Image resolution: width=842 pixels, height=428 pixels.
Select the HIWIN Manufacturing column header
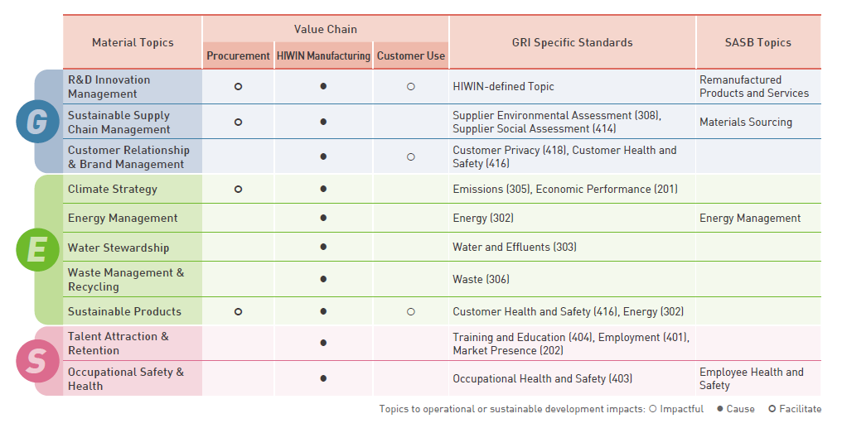click(x=323, y=56)
